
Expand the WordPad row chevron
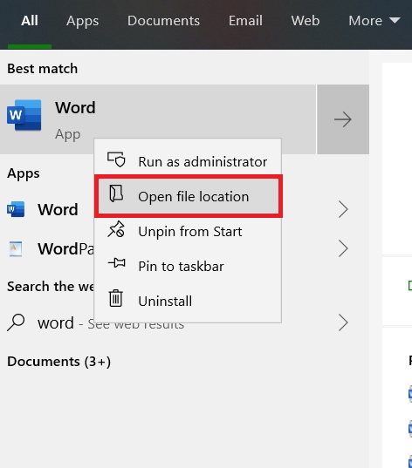click(343, 248)
